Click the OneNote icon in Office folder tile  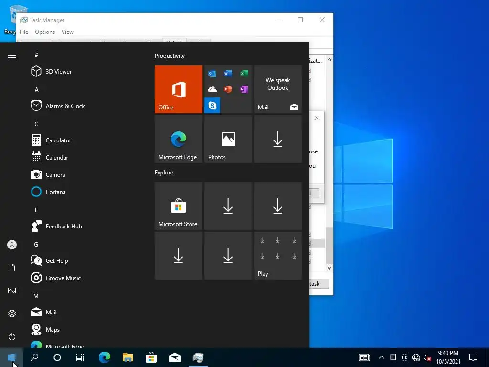(x=244, y=89)
